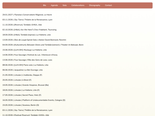Go to the Agenda section
This screenshot has height=116, width=155.
click(54, 5)
